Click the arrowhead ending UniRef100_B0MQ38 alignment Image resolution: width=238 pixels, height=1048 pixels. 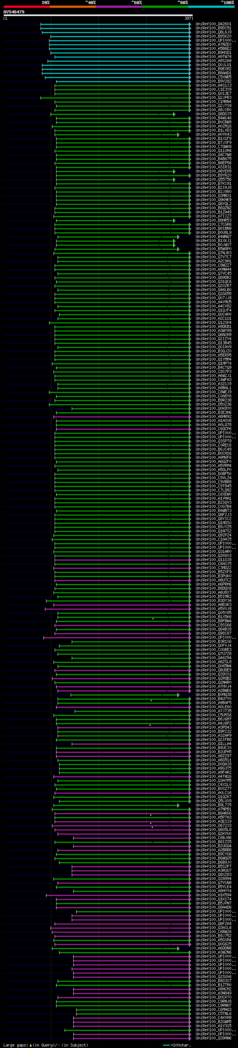tap(178, 695)
